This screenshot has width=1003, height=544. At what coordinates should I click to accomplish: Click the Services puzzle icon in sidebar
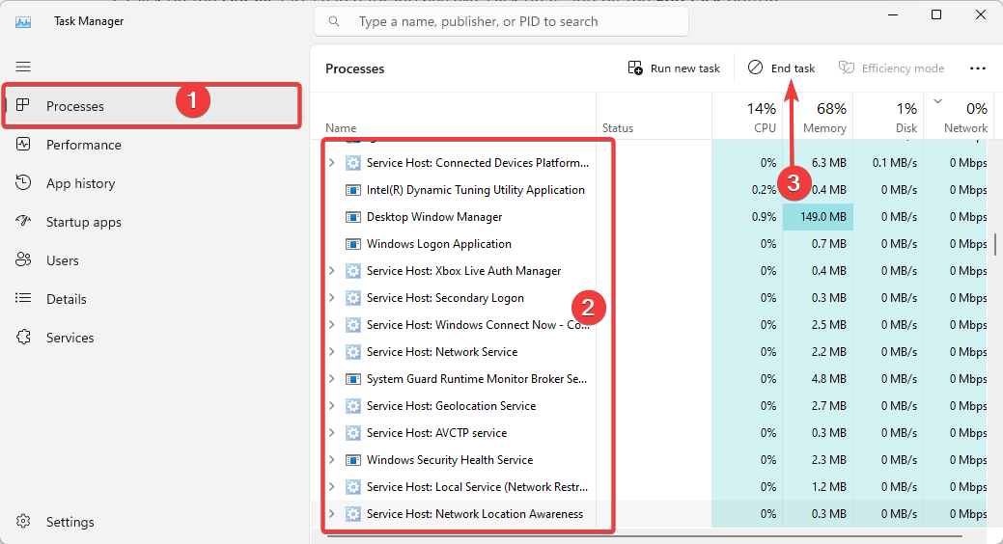click(x=24, y=338)
